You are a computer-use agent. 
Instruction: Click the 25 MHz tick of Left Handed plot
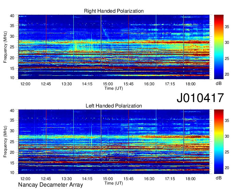coord(12,142)
